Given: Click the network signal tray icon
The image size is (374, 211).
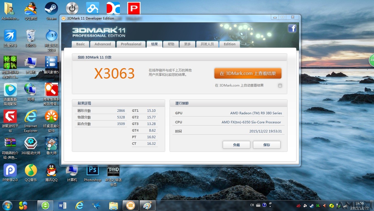Looking at the screenshot, I should [345, 206].
